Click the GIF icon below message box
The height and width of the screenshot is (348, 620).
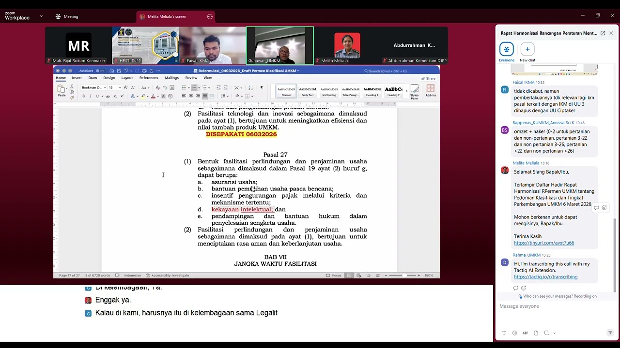pos(525,333)
